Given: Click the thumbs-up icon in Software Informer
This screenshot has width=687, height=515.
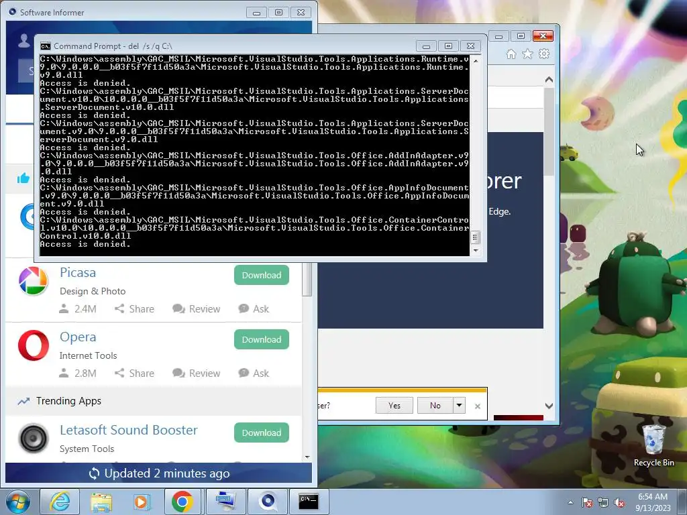Looking at the screenshot, I should pyautogui.click(x=23, y=178).
